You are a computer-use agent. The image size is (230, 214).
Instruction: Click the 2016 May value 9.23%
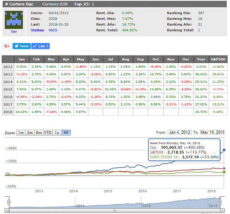(81, 97)
